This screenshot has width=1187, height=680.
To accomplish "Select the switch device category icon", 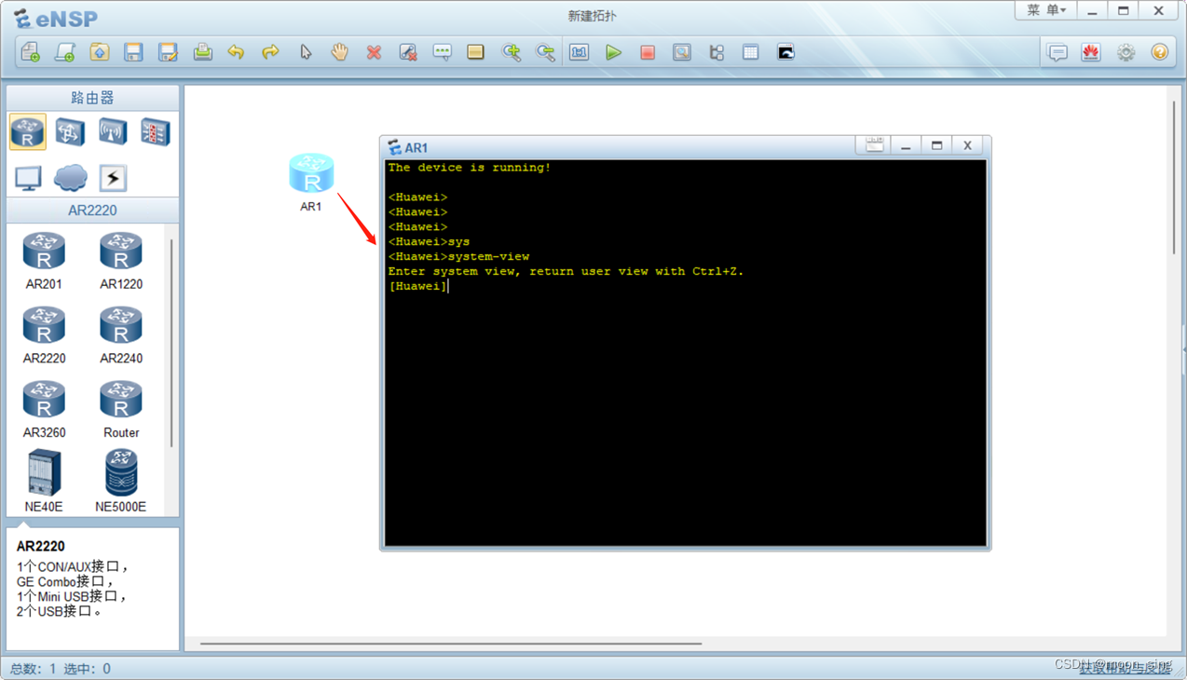I will tap(70, 131).
